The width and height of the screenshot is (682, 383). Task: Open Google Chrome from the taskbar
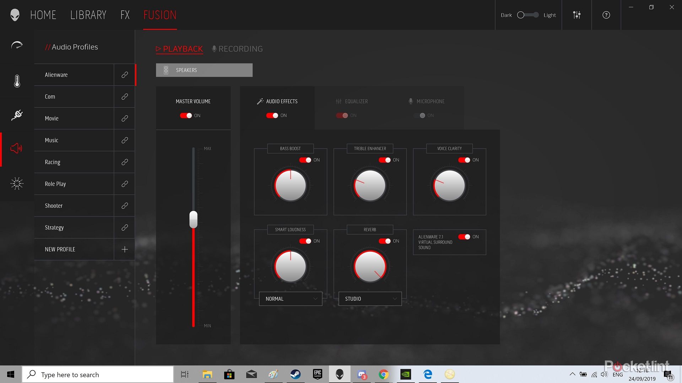[x=384, y=374]
